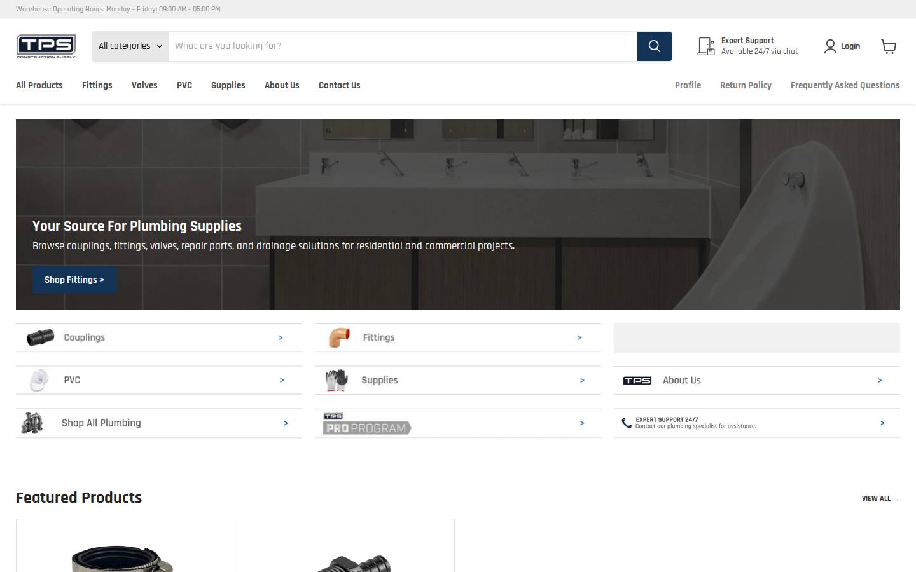Open the All categories dropdown

130,46
